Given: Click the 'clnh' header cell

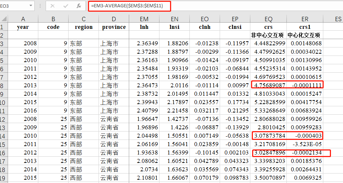Looking at the screenshot, I should [205, 27].
